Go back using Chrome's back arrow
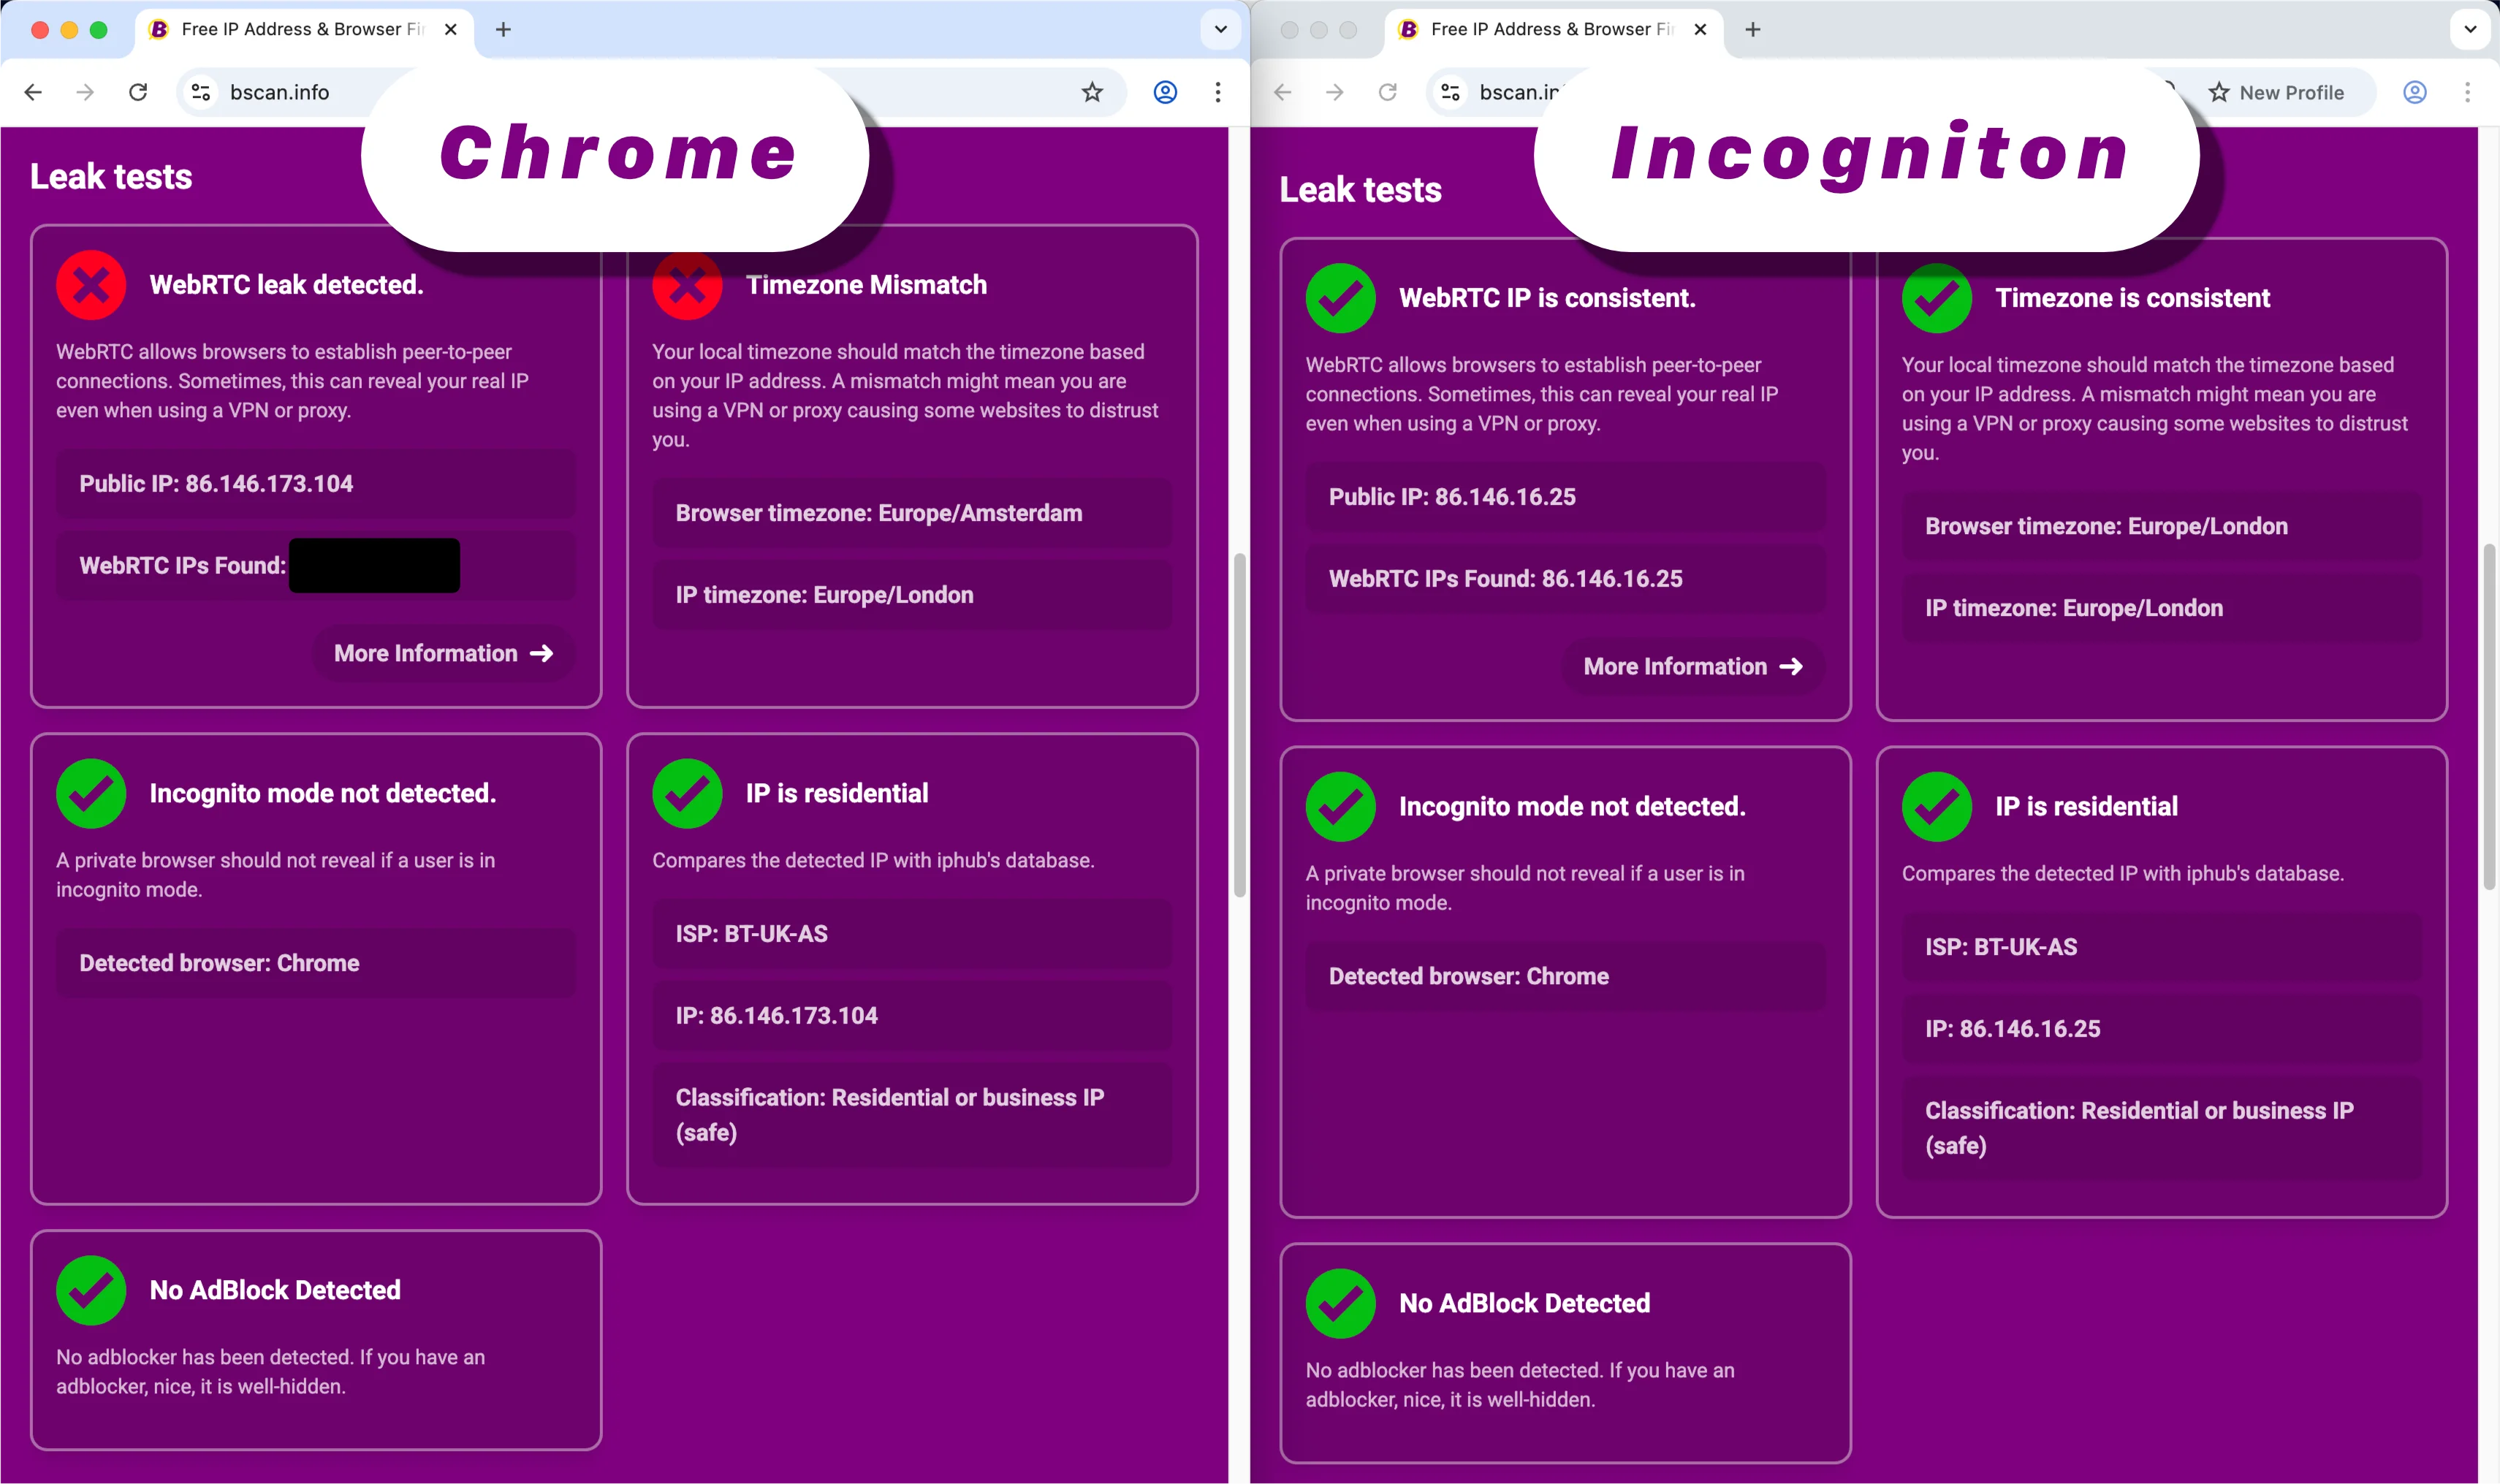 click(x=34, y=92)
